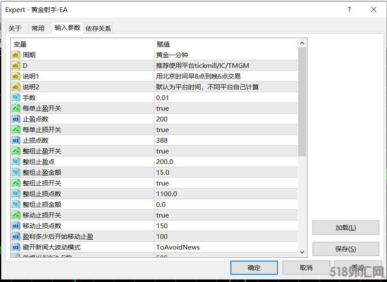Click the scrollbar up arrow
Viewport: 387px width, 282px height.
coord(302,43)
